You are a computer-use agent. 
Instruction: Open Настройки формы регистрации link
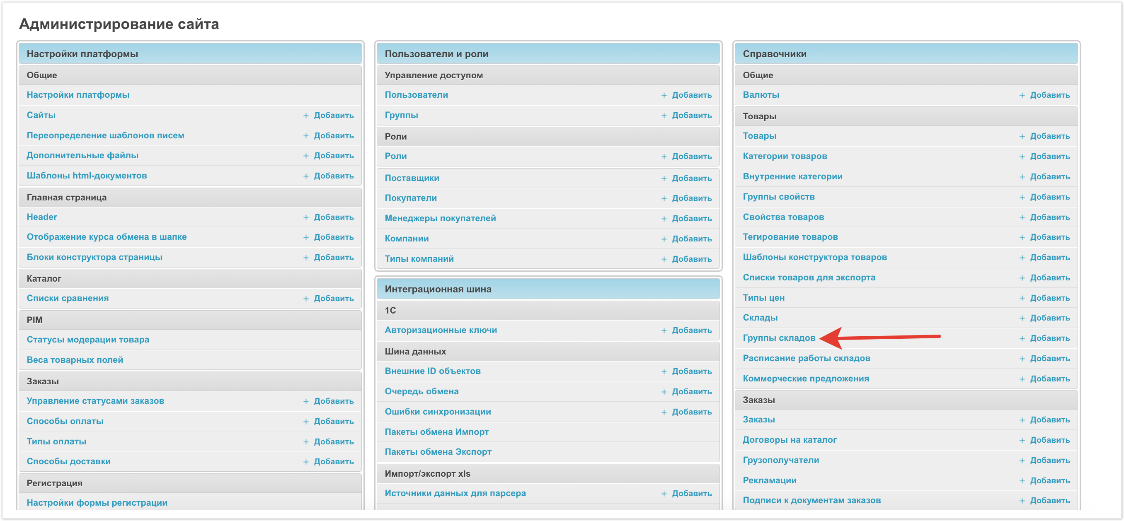pyautogui.click(x=97, y=502)
